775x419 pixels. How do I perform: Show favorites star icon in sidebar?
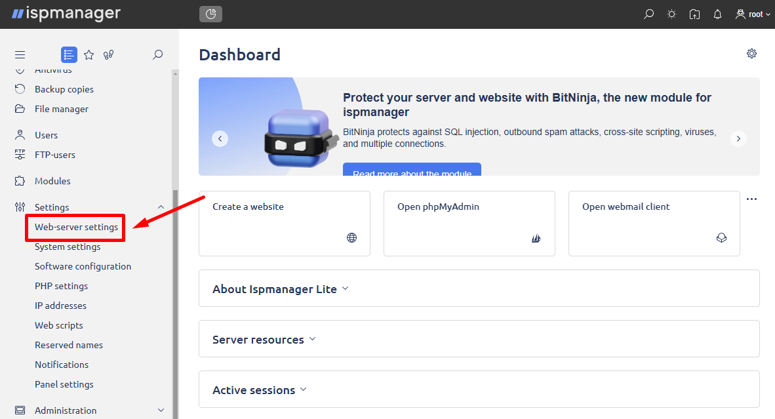pyautogui.click(x=89, y=55)
